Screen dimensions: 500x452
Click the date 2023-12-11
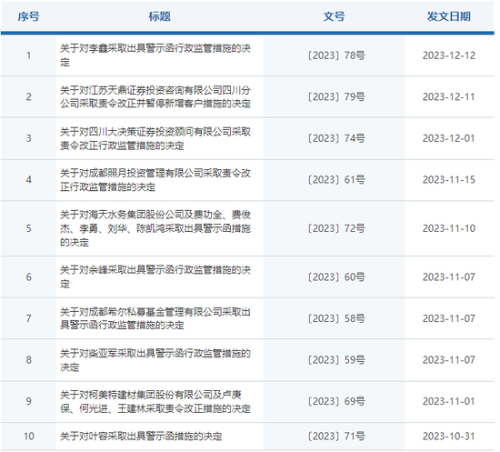pyautogui.click(x=449, y=97)
